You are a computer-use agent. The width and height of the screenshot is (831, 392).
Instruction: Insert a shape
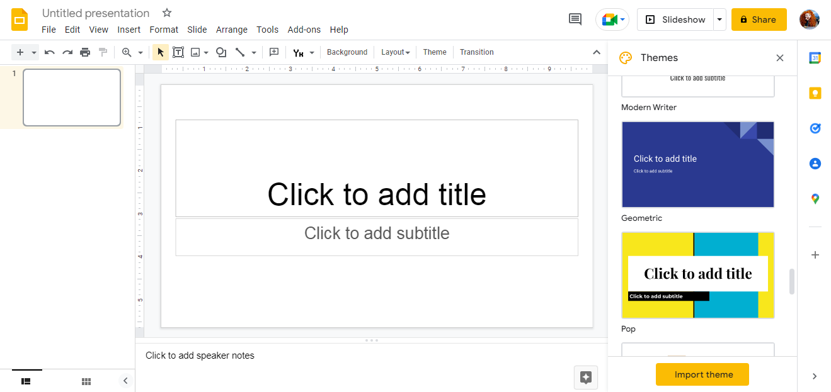(x=221, y=52)
